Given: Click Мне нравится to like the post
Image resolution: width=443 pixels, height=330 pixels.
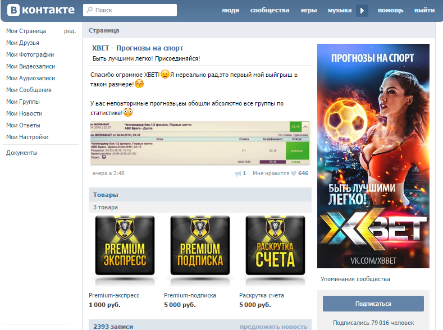Looking at the screenshot, I should (271, 173).
